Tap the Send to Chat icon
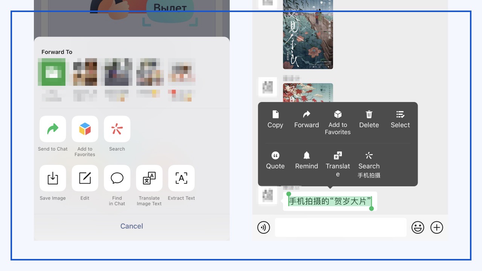 53,129
